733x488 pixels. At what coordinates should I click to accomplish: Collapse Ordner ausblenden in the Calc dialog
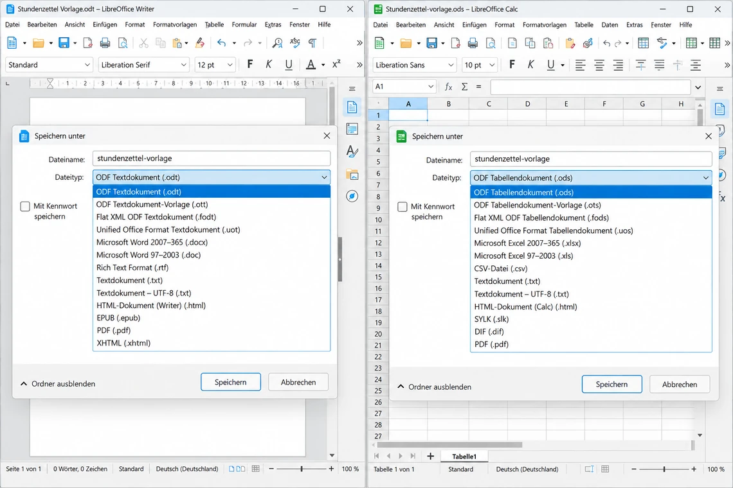click(x=434, y=387)
